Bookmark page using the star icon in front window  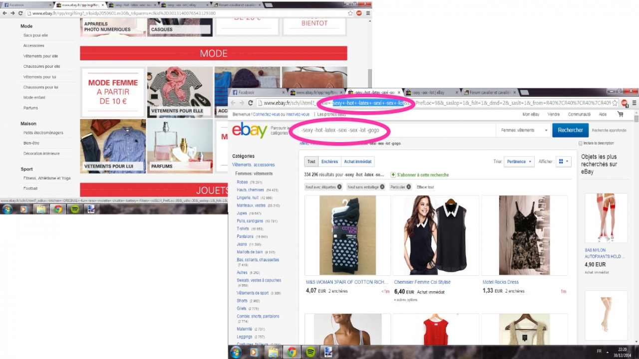[615, 103]
